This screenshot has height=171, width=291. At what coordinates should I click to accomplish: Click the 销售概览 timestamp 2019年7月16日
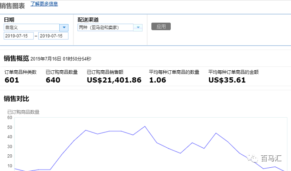tap(61, 59)
